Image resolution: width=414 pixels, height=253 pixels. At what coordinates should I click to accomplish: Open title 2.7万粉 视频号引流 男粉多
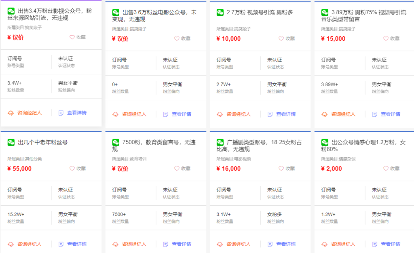(x=260, y=13)
